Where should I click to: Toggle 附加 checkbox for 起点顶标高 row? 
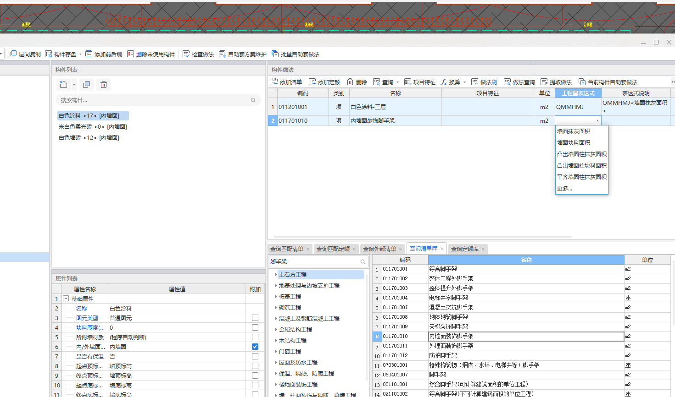pos(255,366)
